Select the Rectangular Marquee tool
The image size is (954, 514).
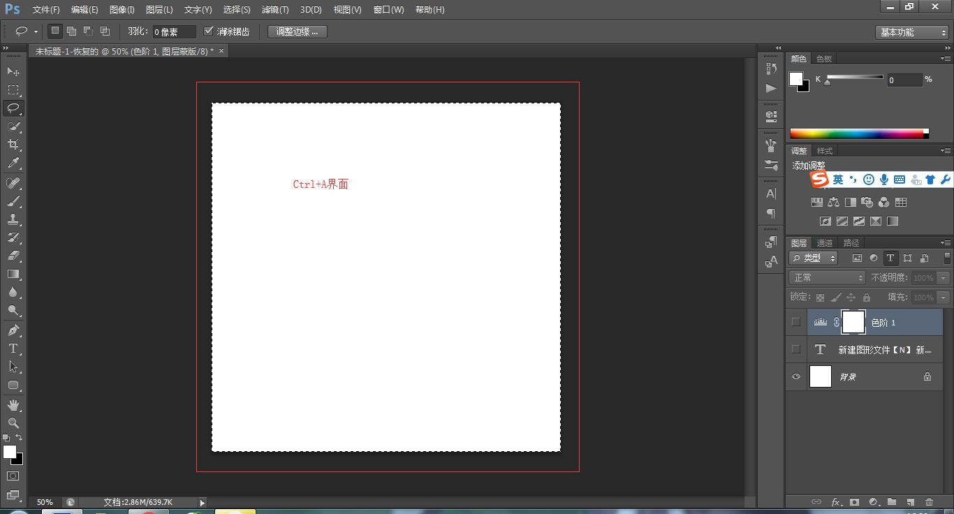[x=13, y=90]
